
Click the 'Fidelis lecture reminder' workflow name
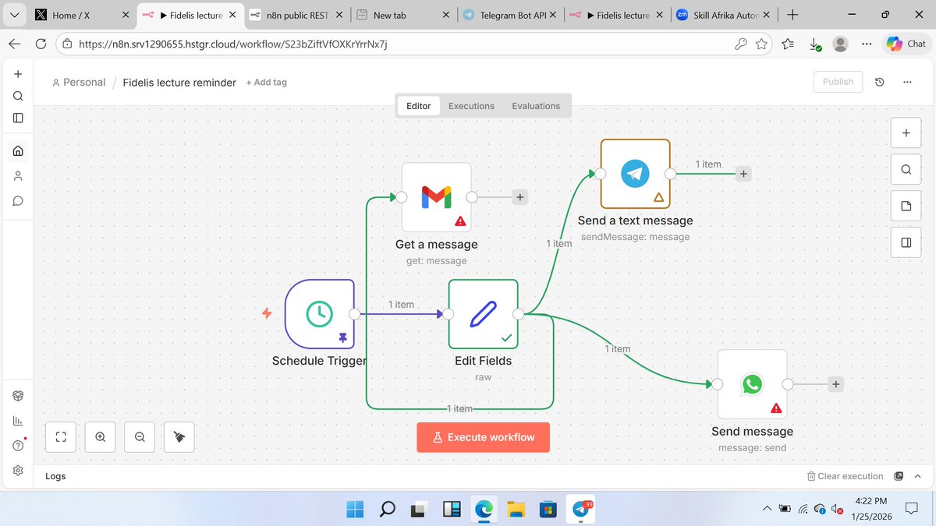(179, 82)
